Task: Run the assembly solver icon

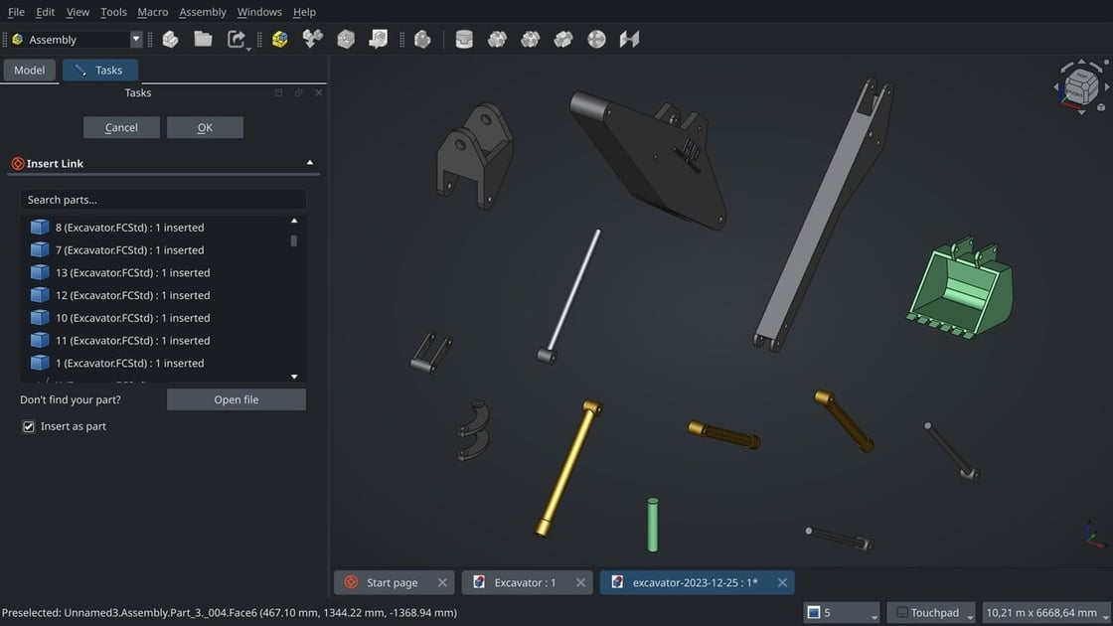Action: coord(345,39)
